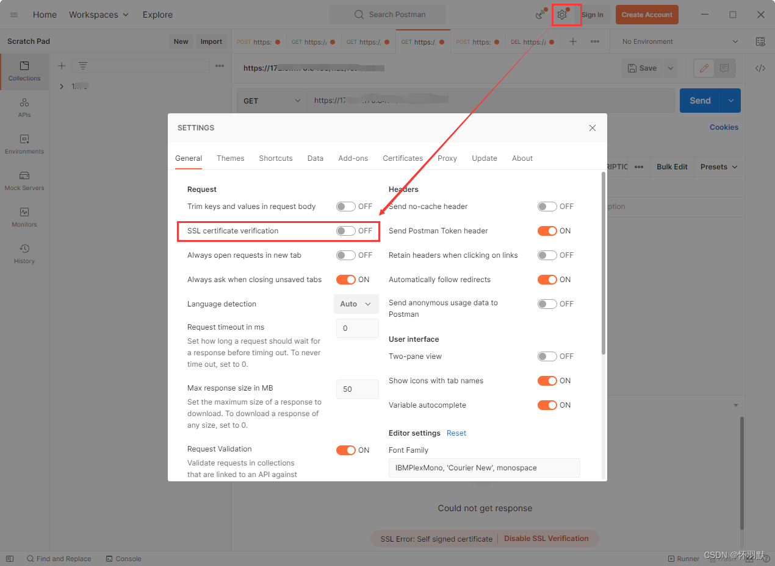Viewport: 775px width, 566px height.
Task: Toggle Trim keys and values in request body
Action: click(345, 207)
